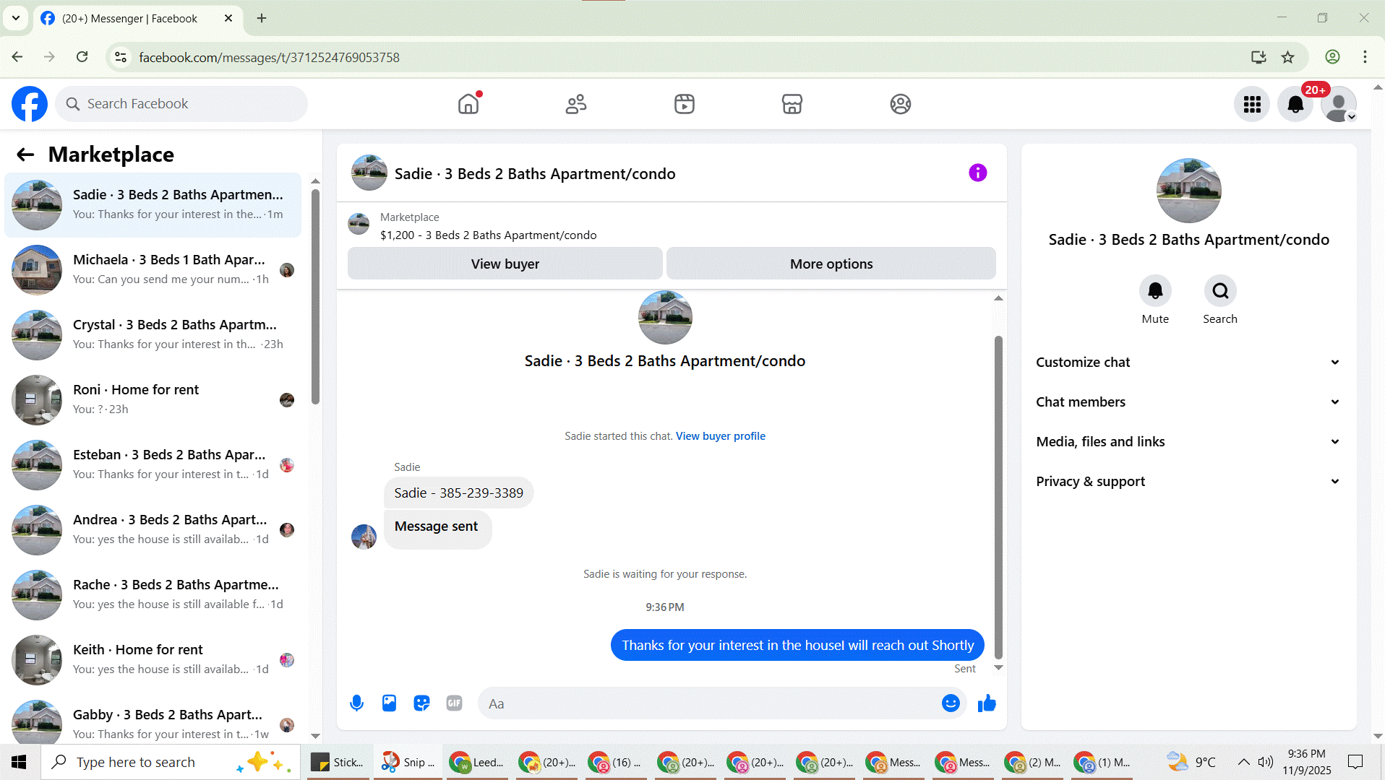Click the Search Facebook box

[x=182, y=104]
